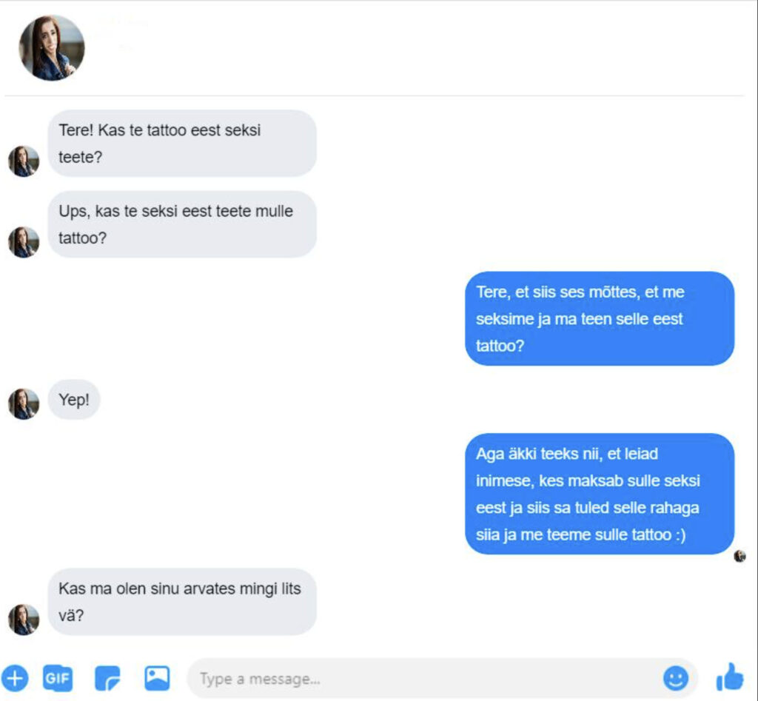Send a thumbs-up like
The image size is (758, 701).
(x=730, y=677)
